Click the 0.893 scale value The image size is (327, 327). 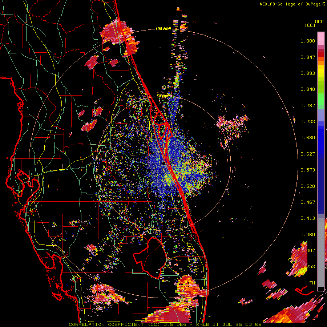click(x=308, y=73)
